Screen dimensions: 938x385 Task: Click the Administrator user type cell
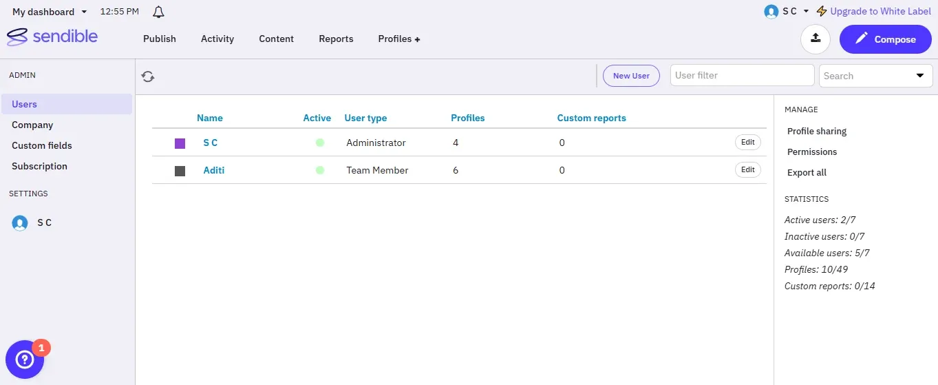click(x=376, y=143)
